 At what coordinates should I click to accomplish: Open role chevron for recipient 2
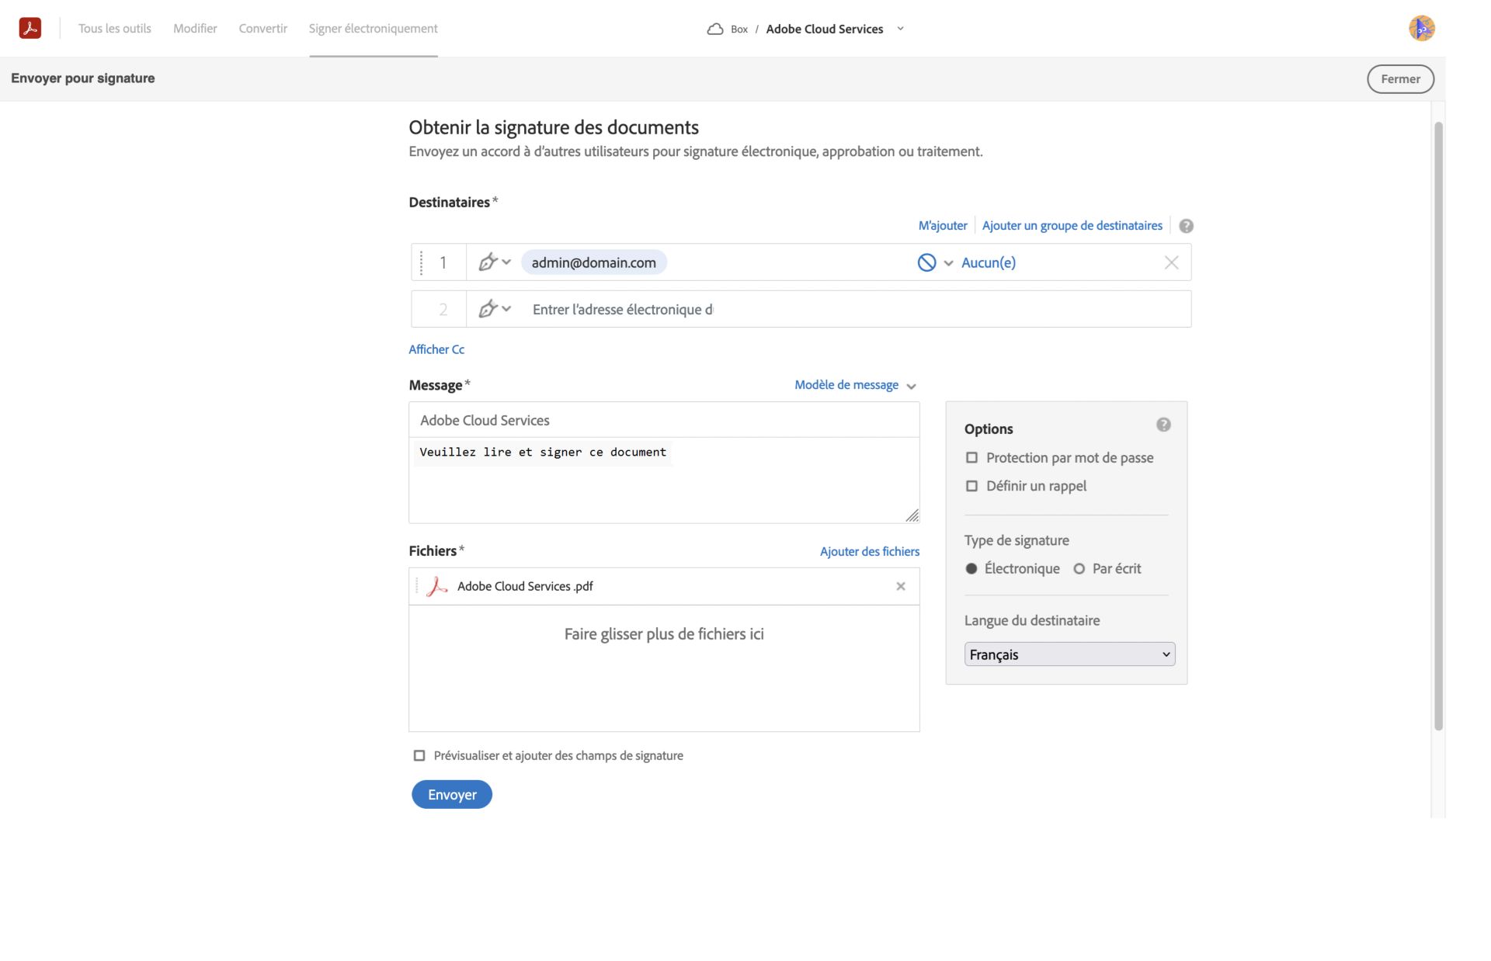point(506,309)
